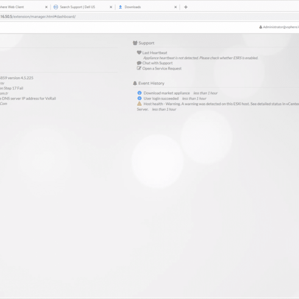Image resolution: width=299 pixels, height=299 pixels.
Task: Close the Search Support Dell US tab
Action: tap(111, 7)
